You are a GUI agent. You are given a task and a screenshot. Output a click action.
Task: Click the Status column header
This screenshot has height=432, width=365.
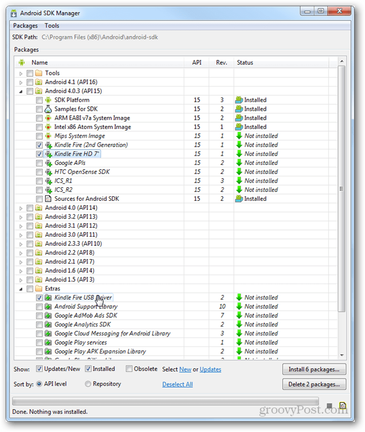click(x=281, y=63)
